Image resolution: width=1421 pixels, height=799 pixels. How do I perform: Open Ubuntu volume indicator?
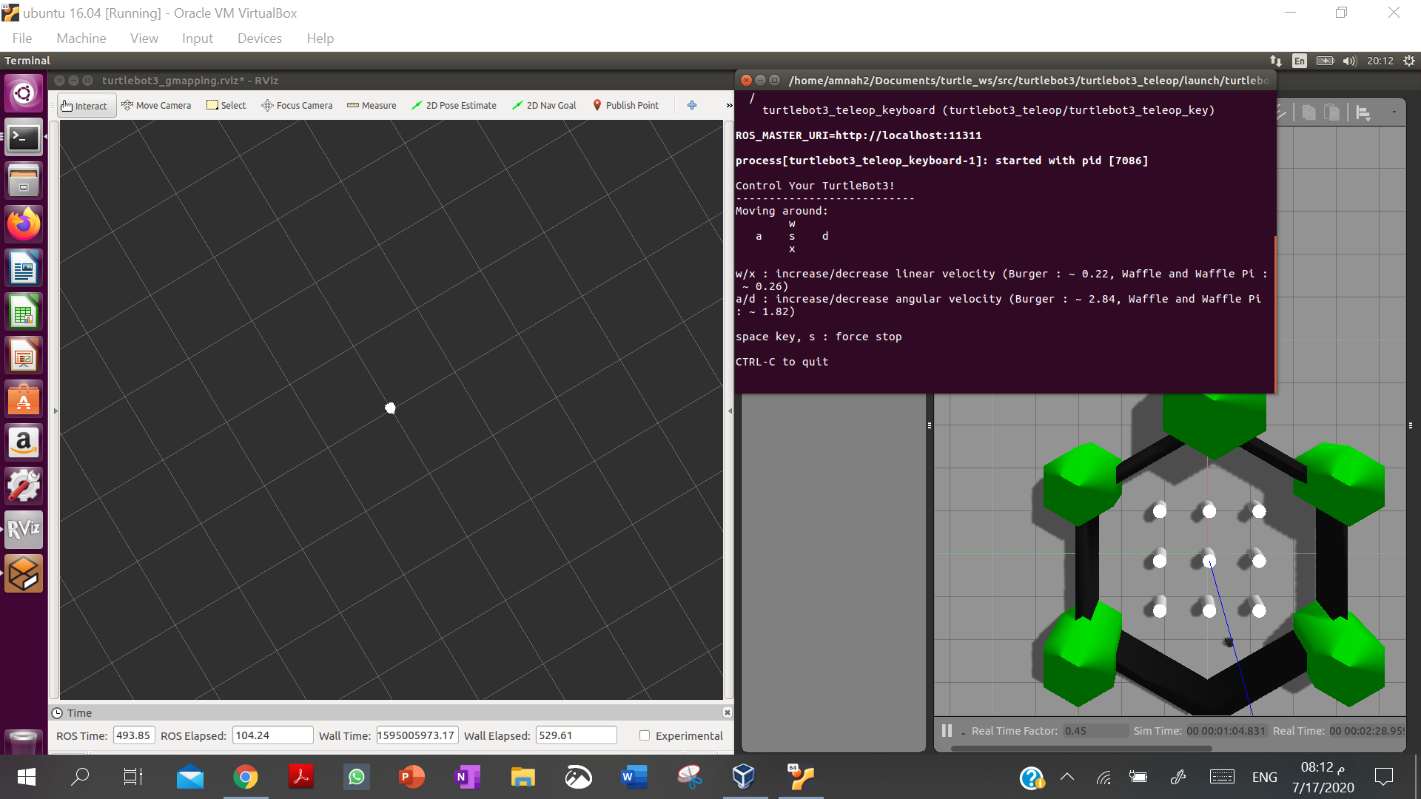(1350, 61)
